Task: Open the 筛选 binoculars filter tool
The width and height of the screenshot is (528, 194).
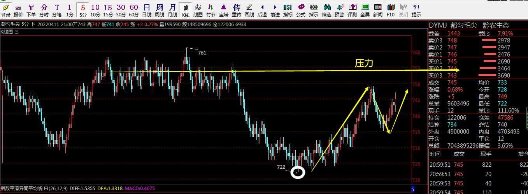Action: 326,11
